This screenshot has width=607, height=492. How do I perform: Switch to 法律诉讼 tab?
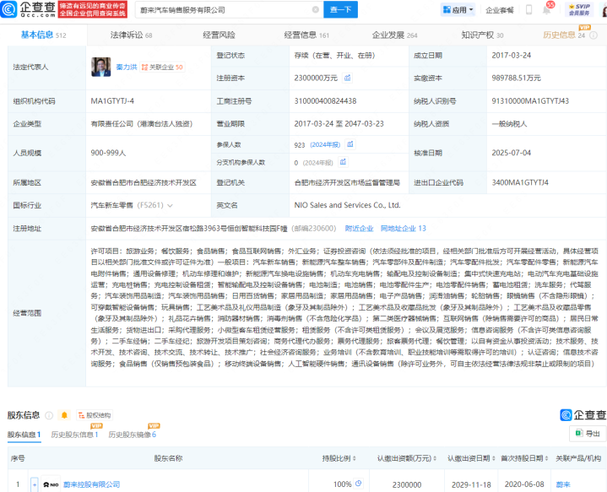coord(131,35)
